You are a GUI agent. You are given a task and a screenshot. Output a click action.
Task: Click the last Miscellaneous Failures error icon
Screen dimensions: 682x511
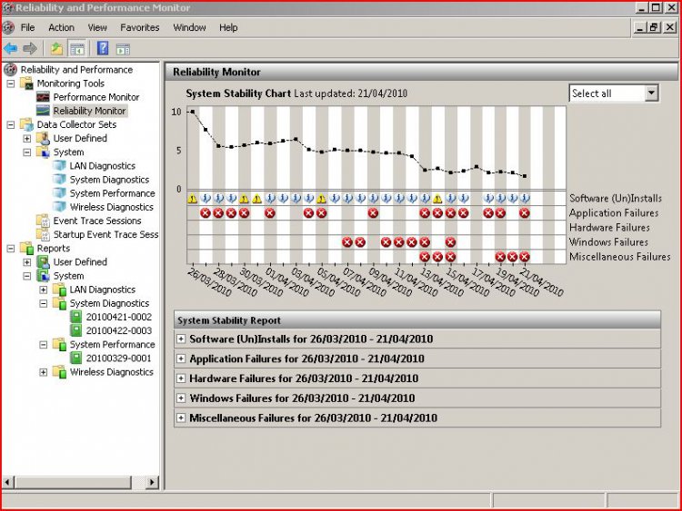click(525, 257)
